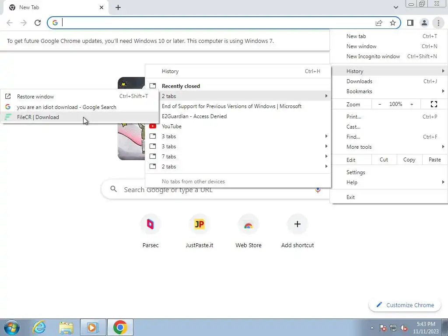Image resolution: width=448 pixels, height=336 pixels.
Task: Expand the 7 tabs recently closed group
Action: pyautogui.click(x=238, y=156)
